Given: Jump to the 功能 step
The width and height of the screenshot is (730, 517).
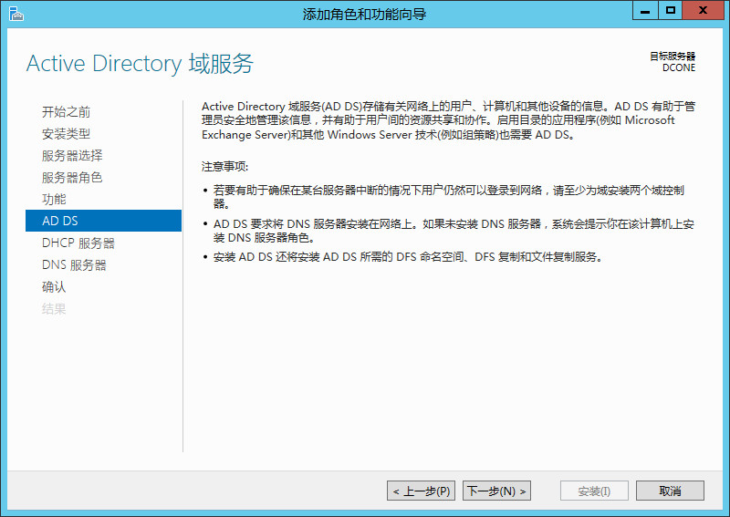Looking at the screenshot, I should [54, 200].
